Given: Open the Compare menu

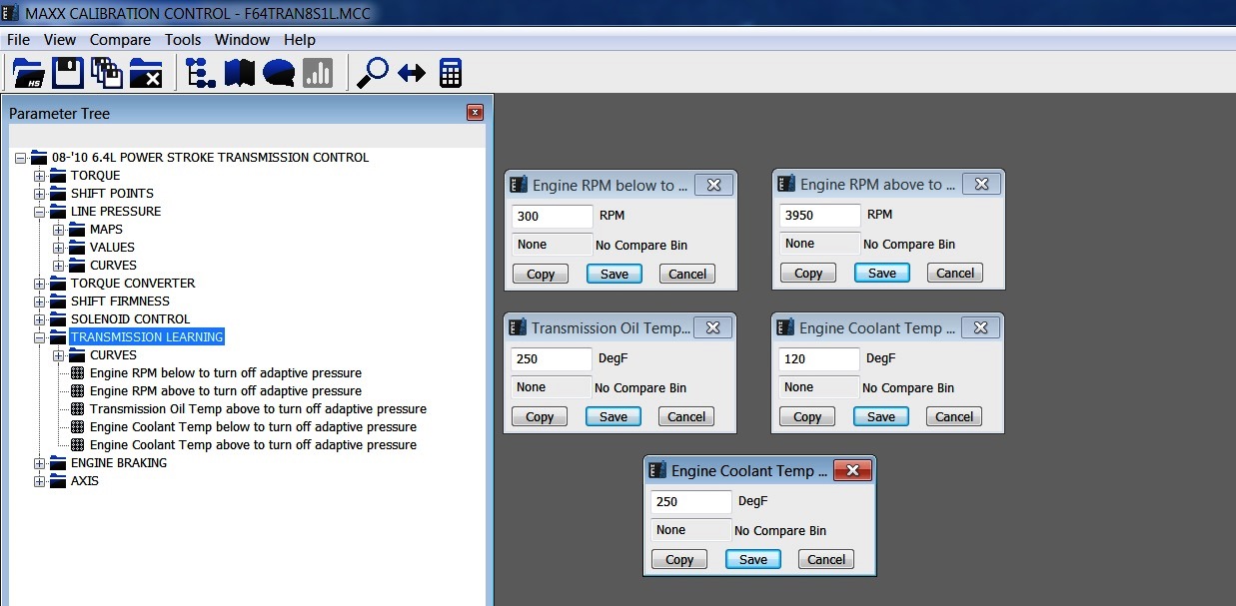Looking at the screenshot, I should [120, 40].
